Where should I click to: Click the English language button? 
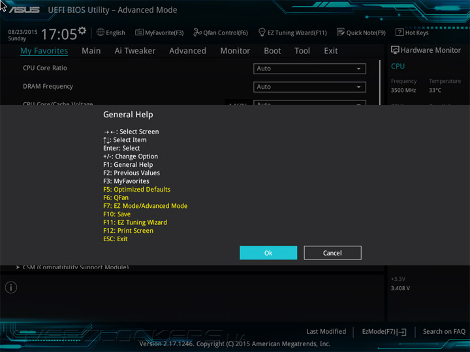(110, 33)
